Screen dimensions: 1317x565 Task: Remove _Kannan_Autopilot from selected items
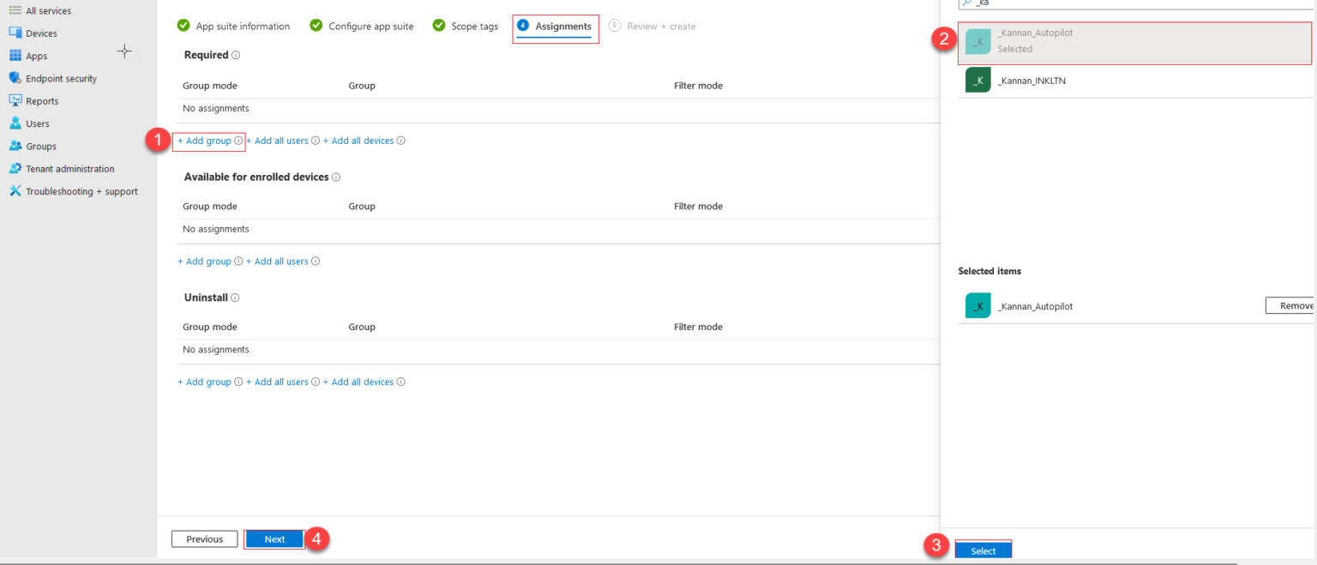1290,306
